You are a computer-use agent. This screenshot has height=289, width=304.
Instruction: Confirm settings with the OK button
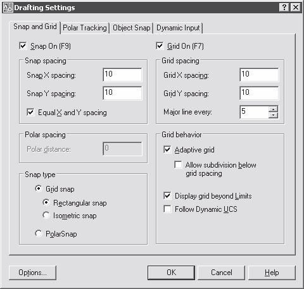(x=171, y=273)
